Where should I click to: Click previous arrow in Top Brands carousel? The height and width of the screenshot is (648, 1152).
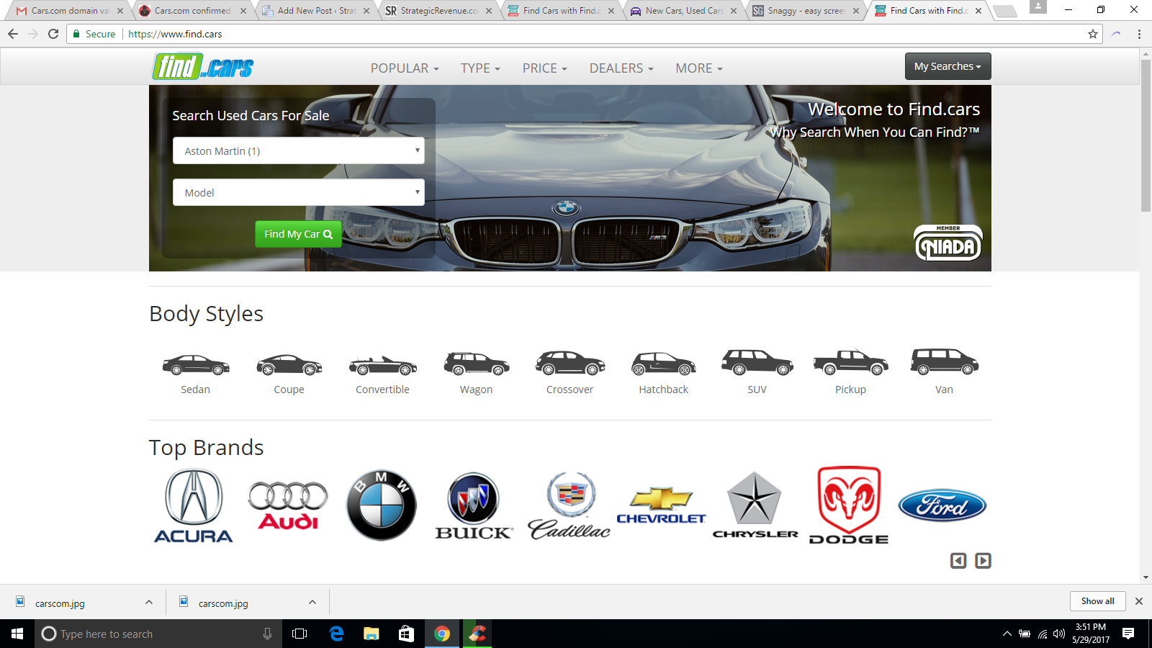point(958,560)
